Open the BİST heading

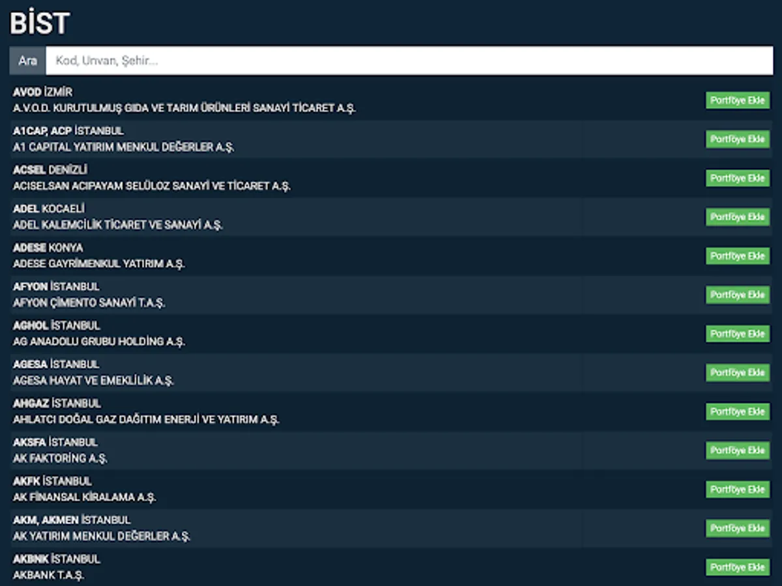(x=40, y=23)
